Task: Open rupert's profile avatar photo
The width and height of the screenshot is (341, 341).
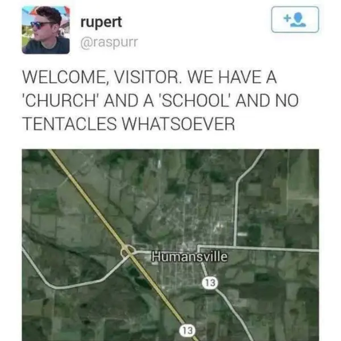Action: (45, 30)
